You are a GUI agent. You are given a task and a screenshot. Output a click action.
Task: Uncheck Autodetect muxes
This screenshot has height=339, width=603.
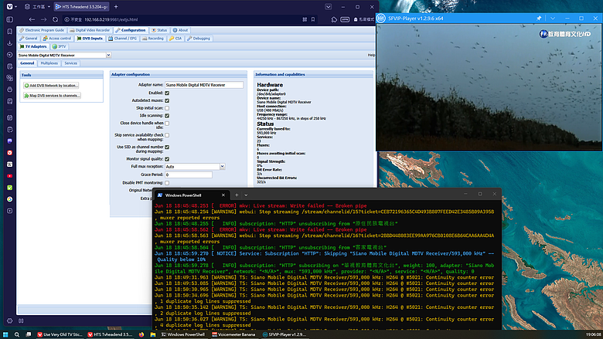tap(167, 100)
